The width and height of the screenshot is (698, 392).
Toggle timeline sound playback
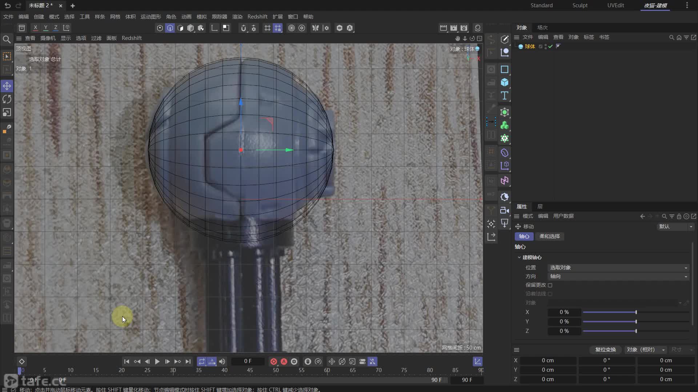(222, 362)
